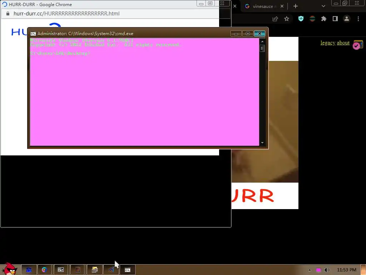
Task: Open the Angry Birds start button
Action: coord(9,269)
